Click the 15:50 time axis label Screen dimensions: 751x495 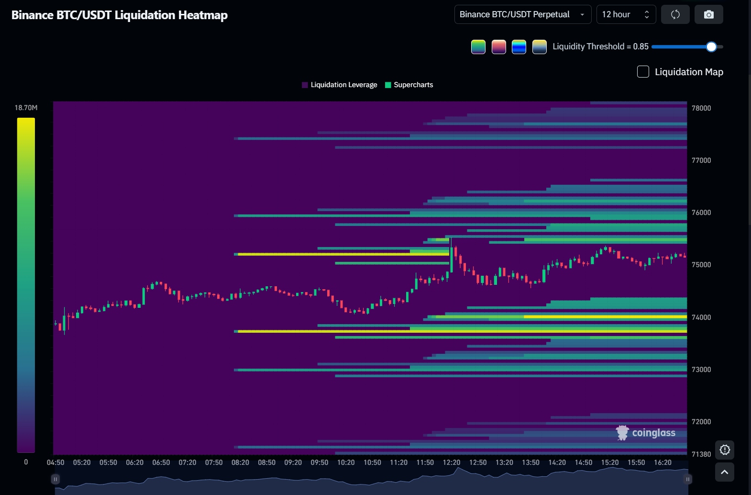point(636,462)
